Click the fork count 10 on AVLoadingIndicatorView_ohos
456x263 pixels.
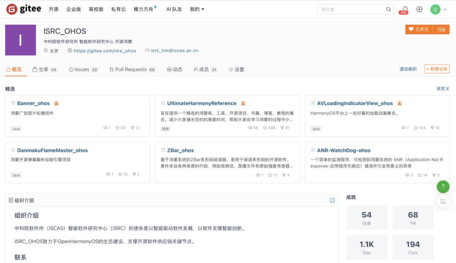click(x=435, y=128)
